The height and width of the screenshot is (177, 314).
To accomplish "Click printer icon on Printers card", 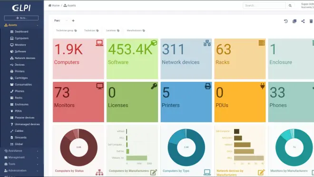I will pos(208,86).
